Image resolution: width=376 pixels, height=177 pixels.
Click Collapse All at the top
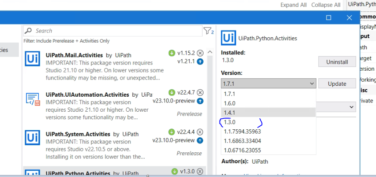click(326, 5)
